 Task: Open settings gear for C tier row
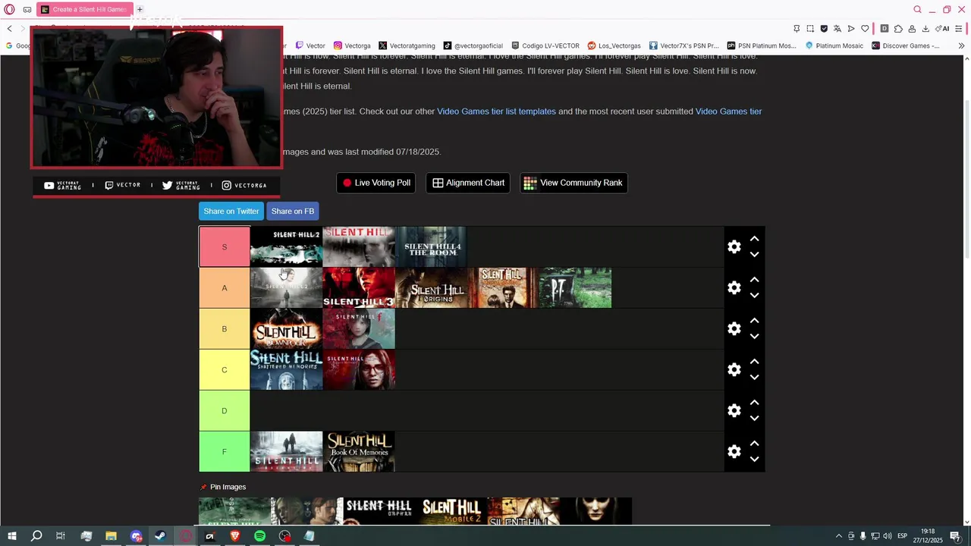click(734, 370)
